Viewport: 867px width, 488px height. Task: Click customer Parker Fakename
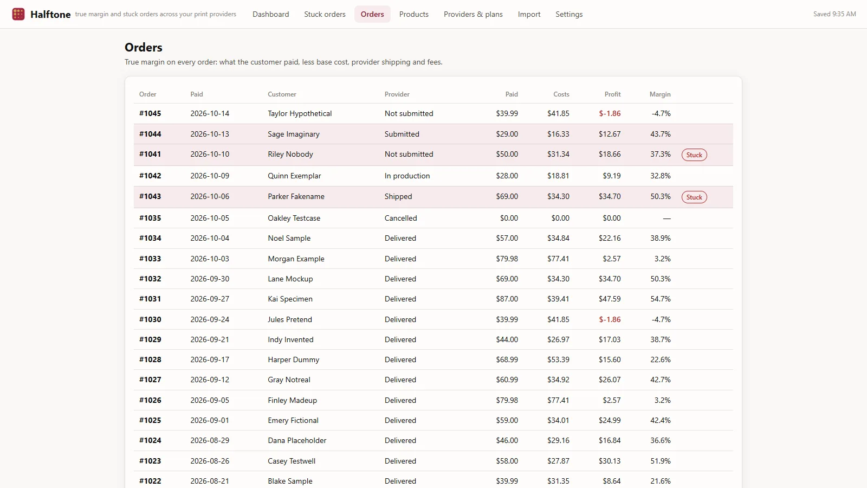coord(296,196)
